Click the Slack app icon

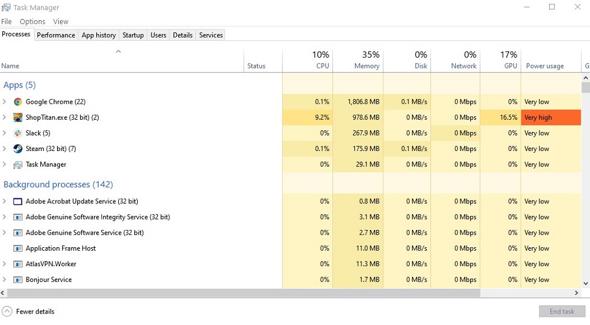(18, 133)
